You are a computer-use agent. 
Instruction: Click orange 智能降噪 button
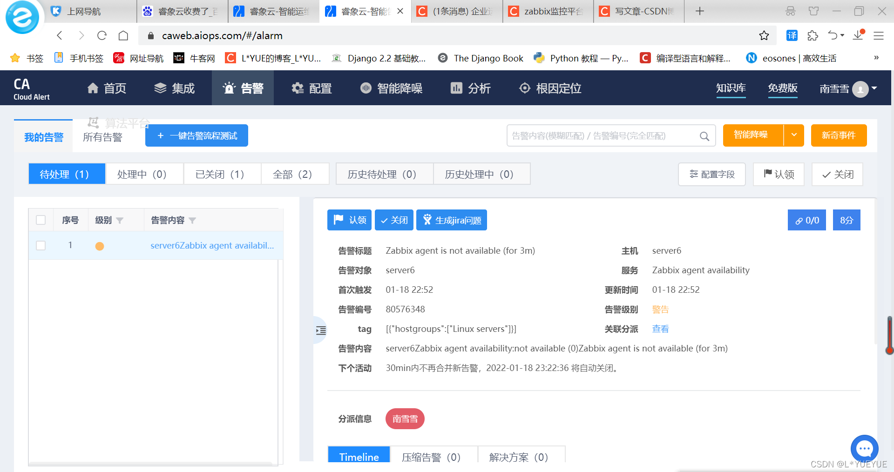752,135
